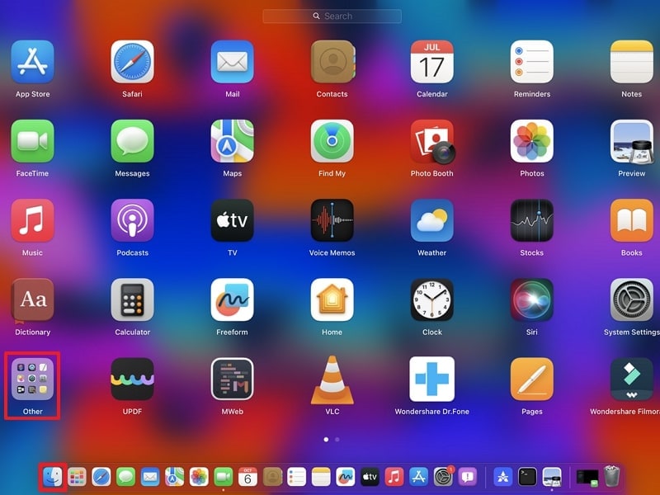Open Terminal from the Dock

click(527, 477)
